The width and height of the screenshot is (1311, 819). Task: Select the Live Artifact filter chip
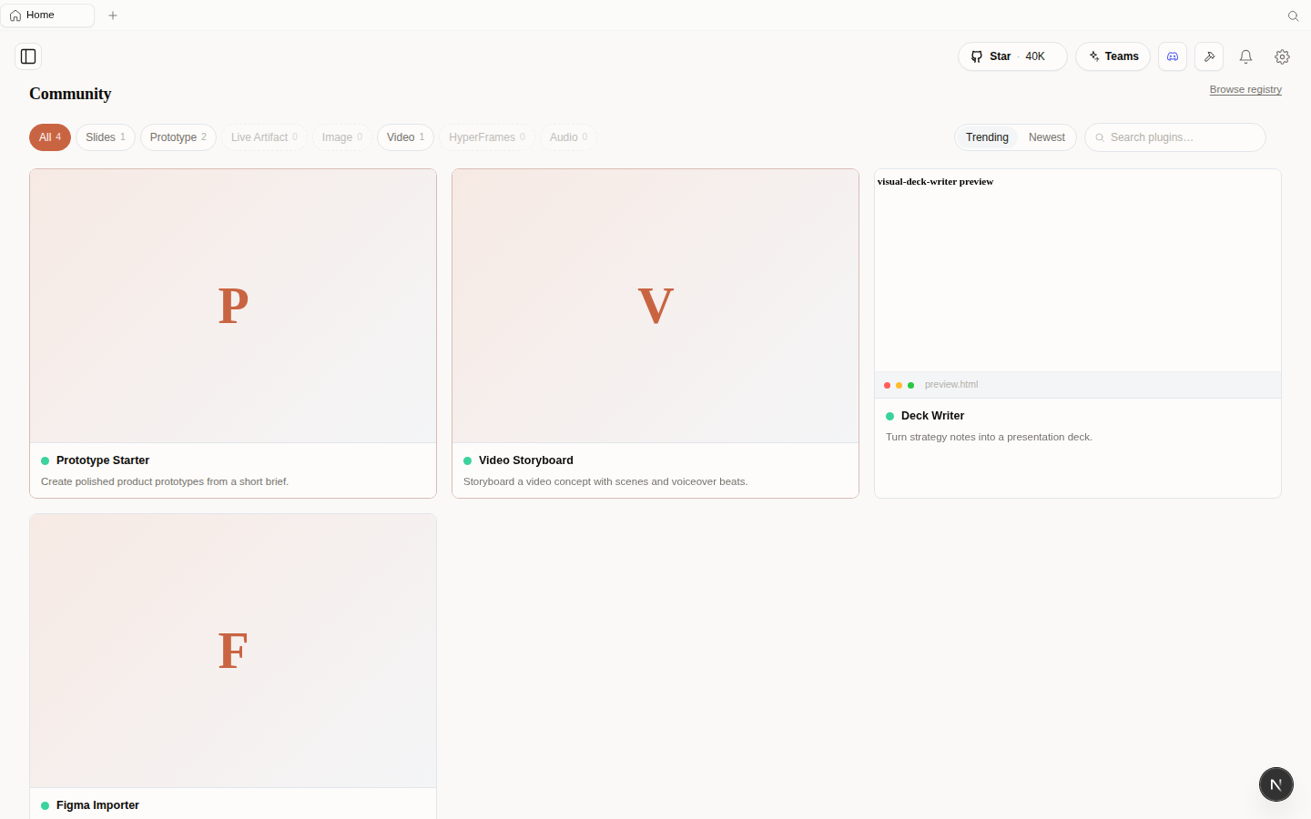pyautogui.click(x=264, y=137)
